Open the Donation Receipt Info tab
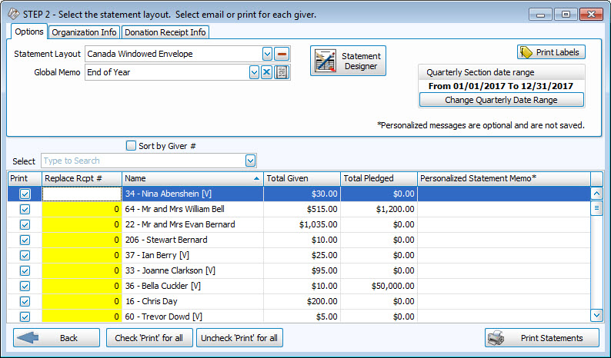The width and height of the screenshot is (611, 358). pos(165,32)
